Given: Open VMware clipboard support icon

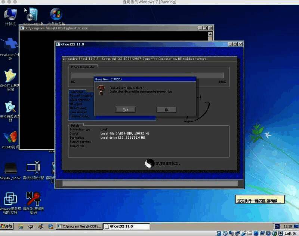Looking at the screenshot, I should (x=10, y=199).
